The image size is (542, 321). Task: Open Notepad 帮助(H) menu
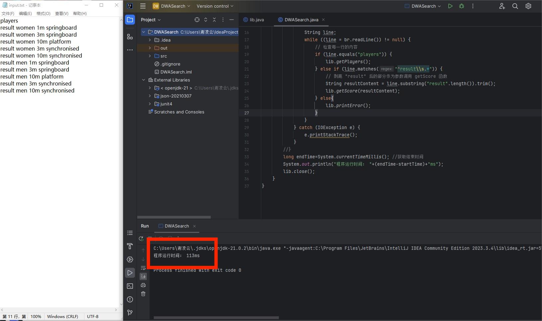(80, 13)
